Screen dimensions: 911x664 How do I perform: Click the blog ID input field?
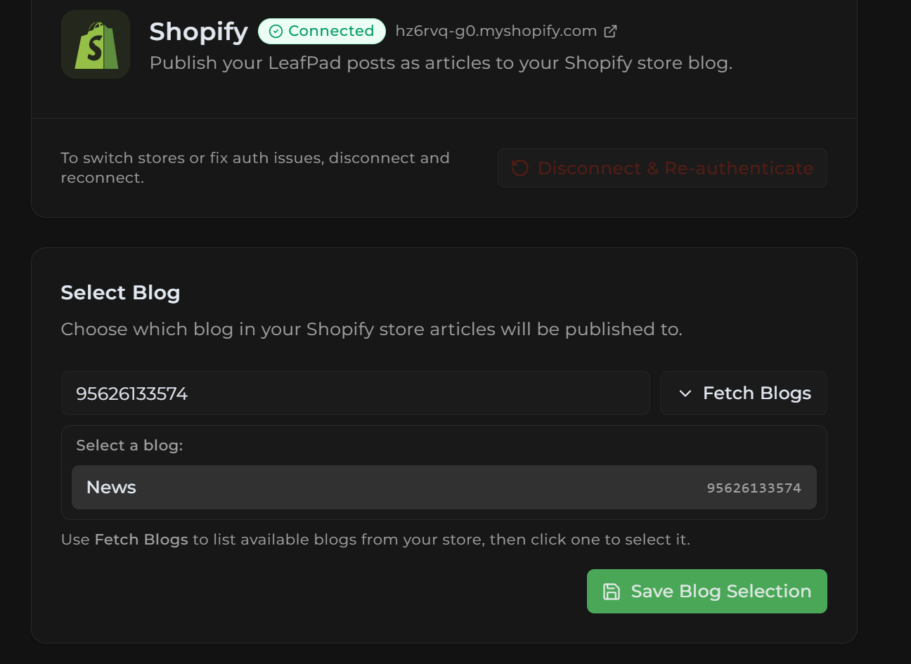coord(356,393)
